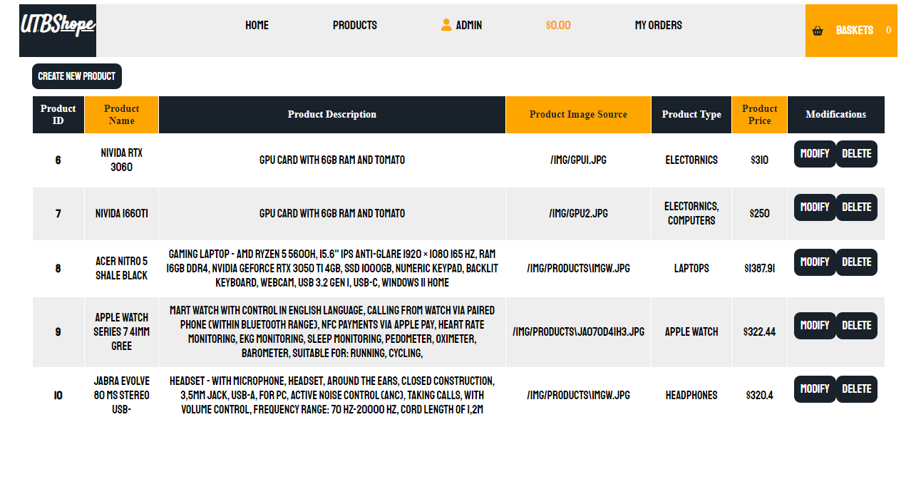Click the Product Description column header
Viewport: 916px width, 494px height.
pyautogui.click(x=332, y=115)
